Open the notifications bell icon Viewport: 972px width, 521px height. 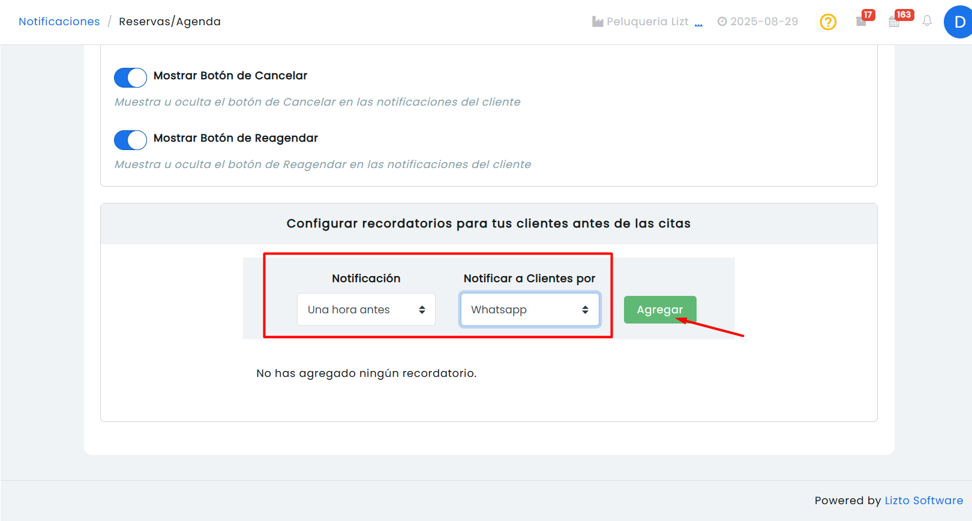click(927, 21)
